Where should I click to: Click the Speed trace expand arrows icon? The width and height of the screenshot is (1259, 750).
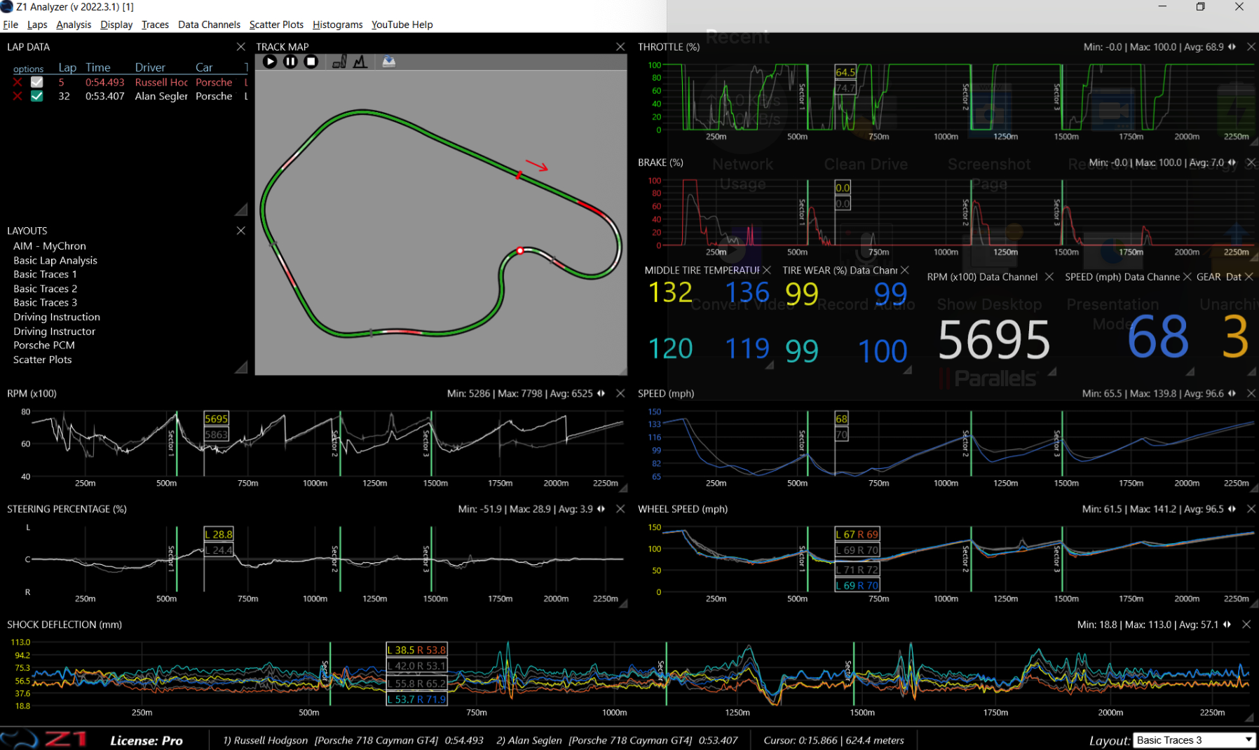coord(1232,393)
